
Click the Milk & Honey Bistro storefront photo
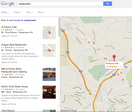click(49, 74)
